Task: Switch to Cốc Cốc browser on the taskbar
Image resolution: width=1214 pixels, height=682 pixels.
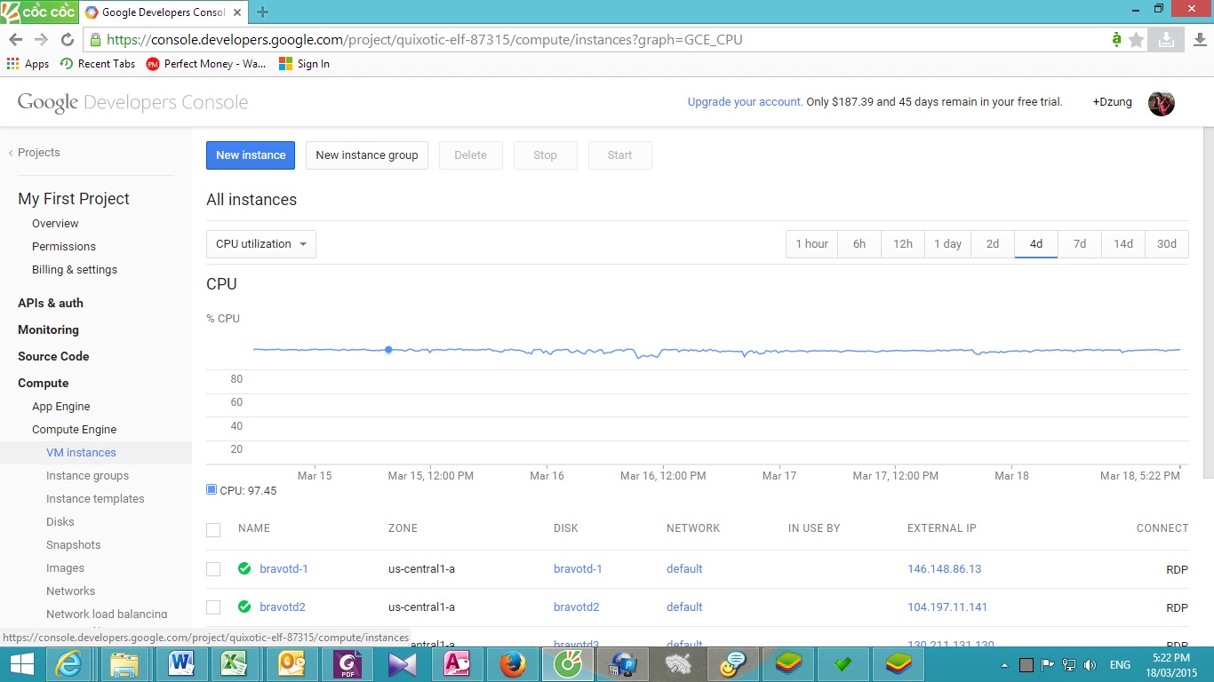Action: coord(566,664)
